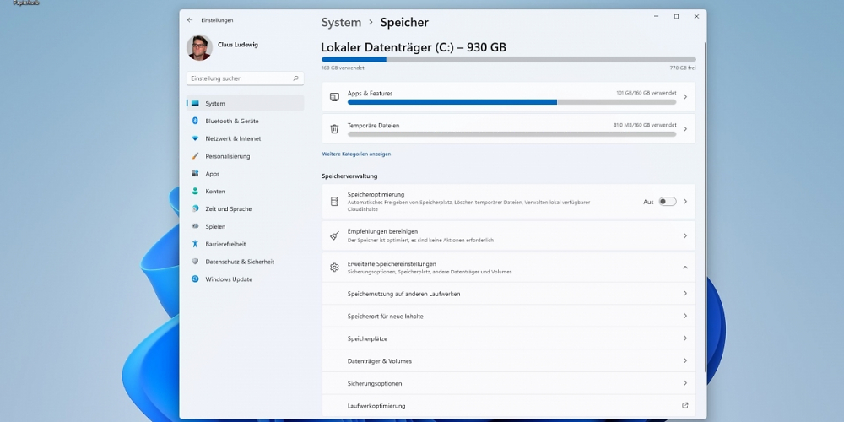Open Netzwerk & Internet settings
Screen dimensions: 844x422
tap(246, 139)
